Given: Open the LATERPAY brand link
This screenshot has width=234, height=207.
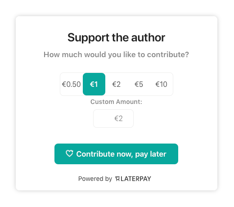Looking at the screenshot, I should [x=133, y=179].
